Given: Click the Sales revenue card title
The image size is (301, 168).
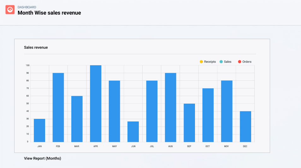Looking at the screenshot, I should (36, 48).
